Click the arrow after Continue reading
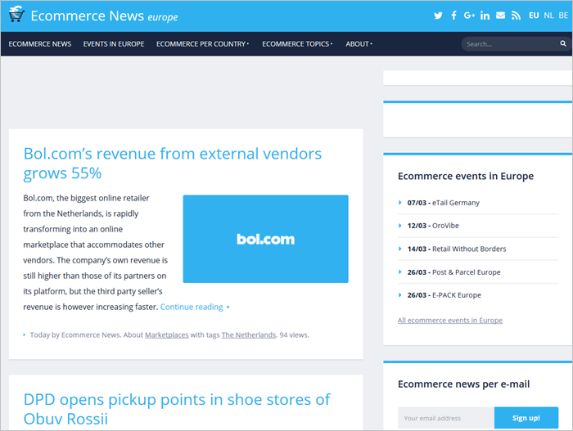Viewport: 573px width, 431px height. coord(228,308)
